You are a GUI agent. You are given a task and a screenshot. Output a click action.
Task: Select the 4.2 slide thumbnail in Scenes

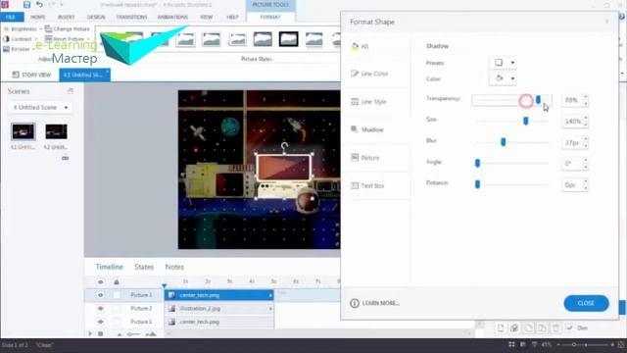(x=56, y=131)
